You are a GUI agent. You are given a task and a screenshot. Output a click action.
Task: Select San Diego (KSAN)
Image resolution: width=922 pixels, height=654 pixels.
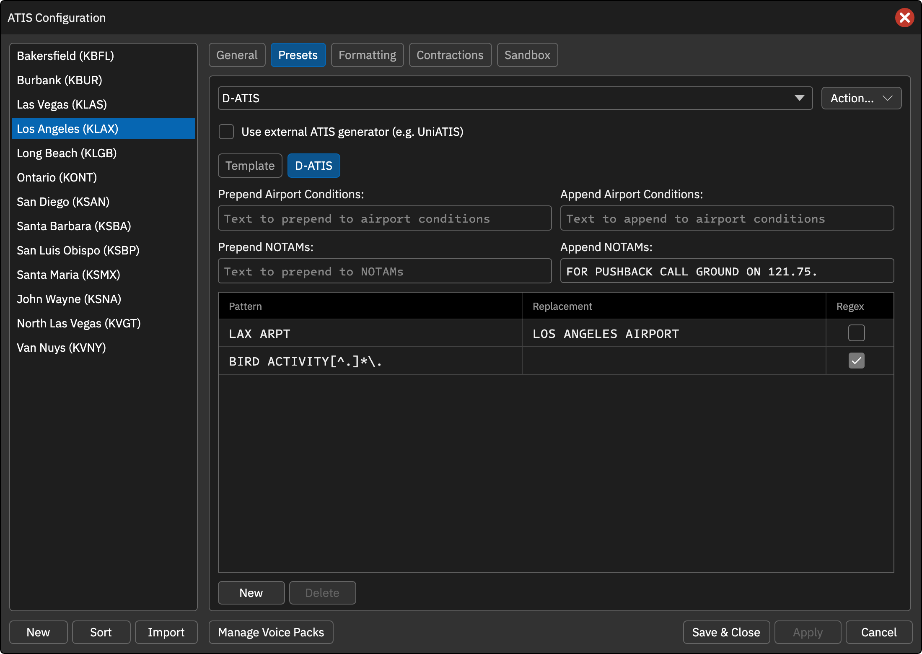click(x=104, y=202)
